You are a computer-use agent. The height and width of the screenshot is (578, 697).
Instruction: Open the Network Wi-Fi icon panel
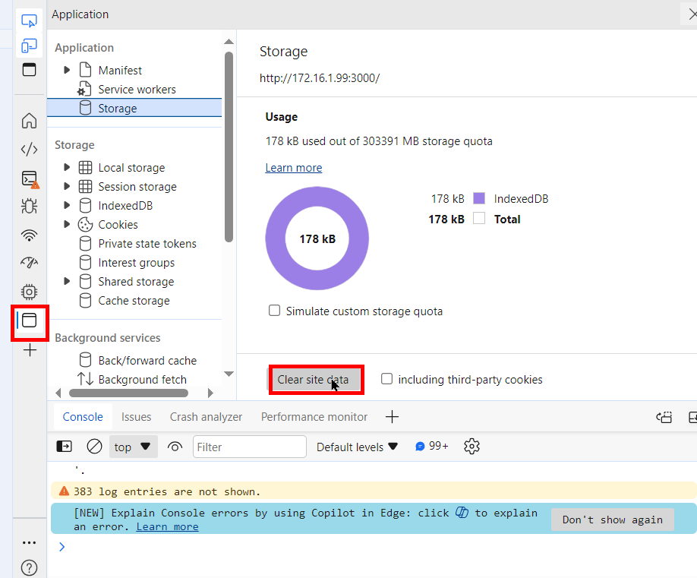(29, 235)
